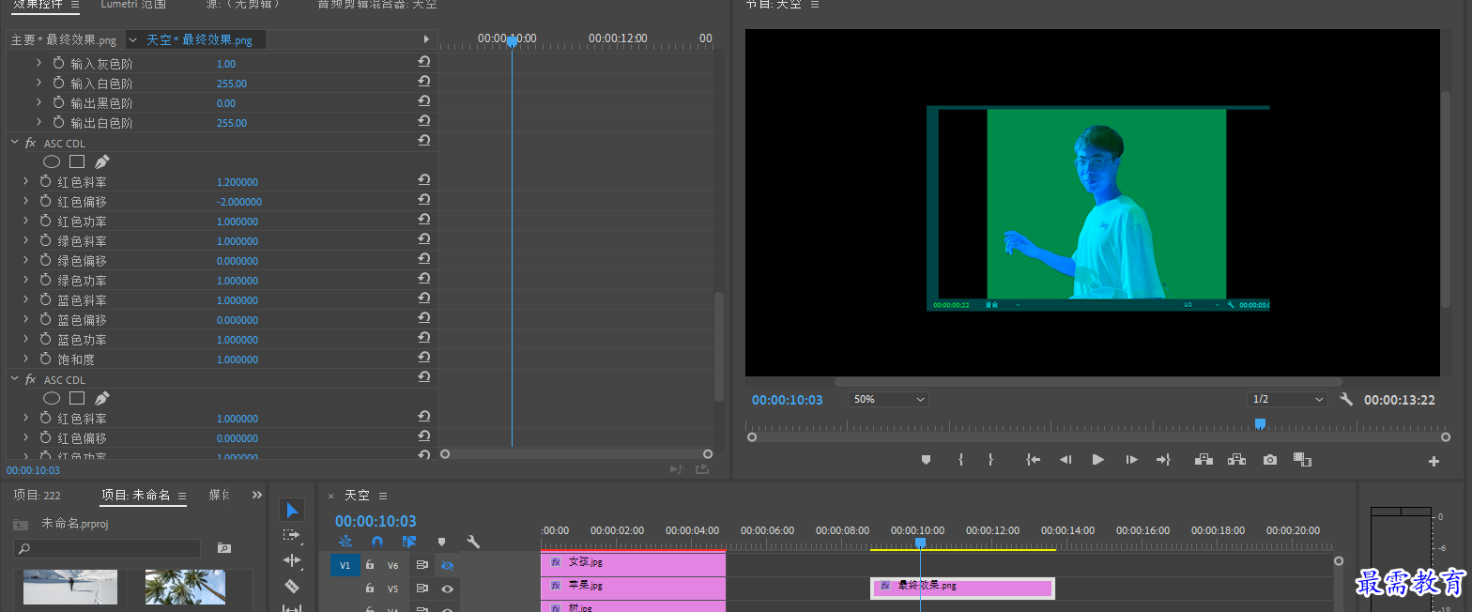Screen dimensions: 1472x612
Task: Open the Comparison View button
Action: coord(1302,459)
